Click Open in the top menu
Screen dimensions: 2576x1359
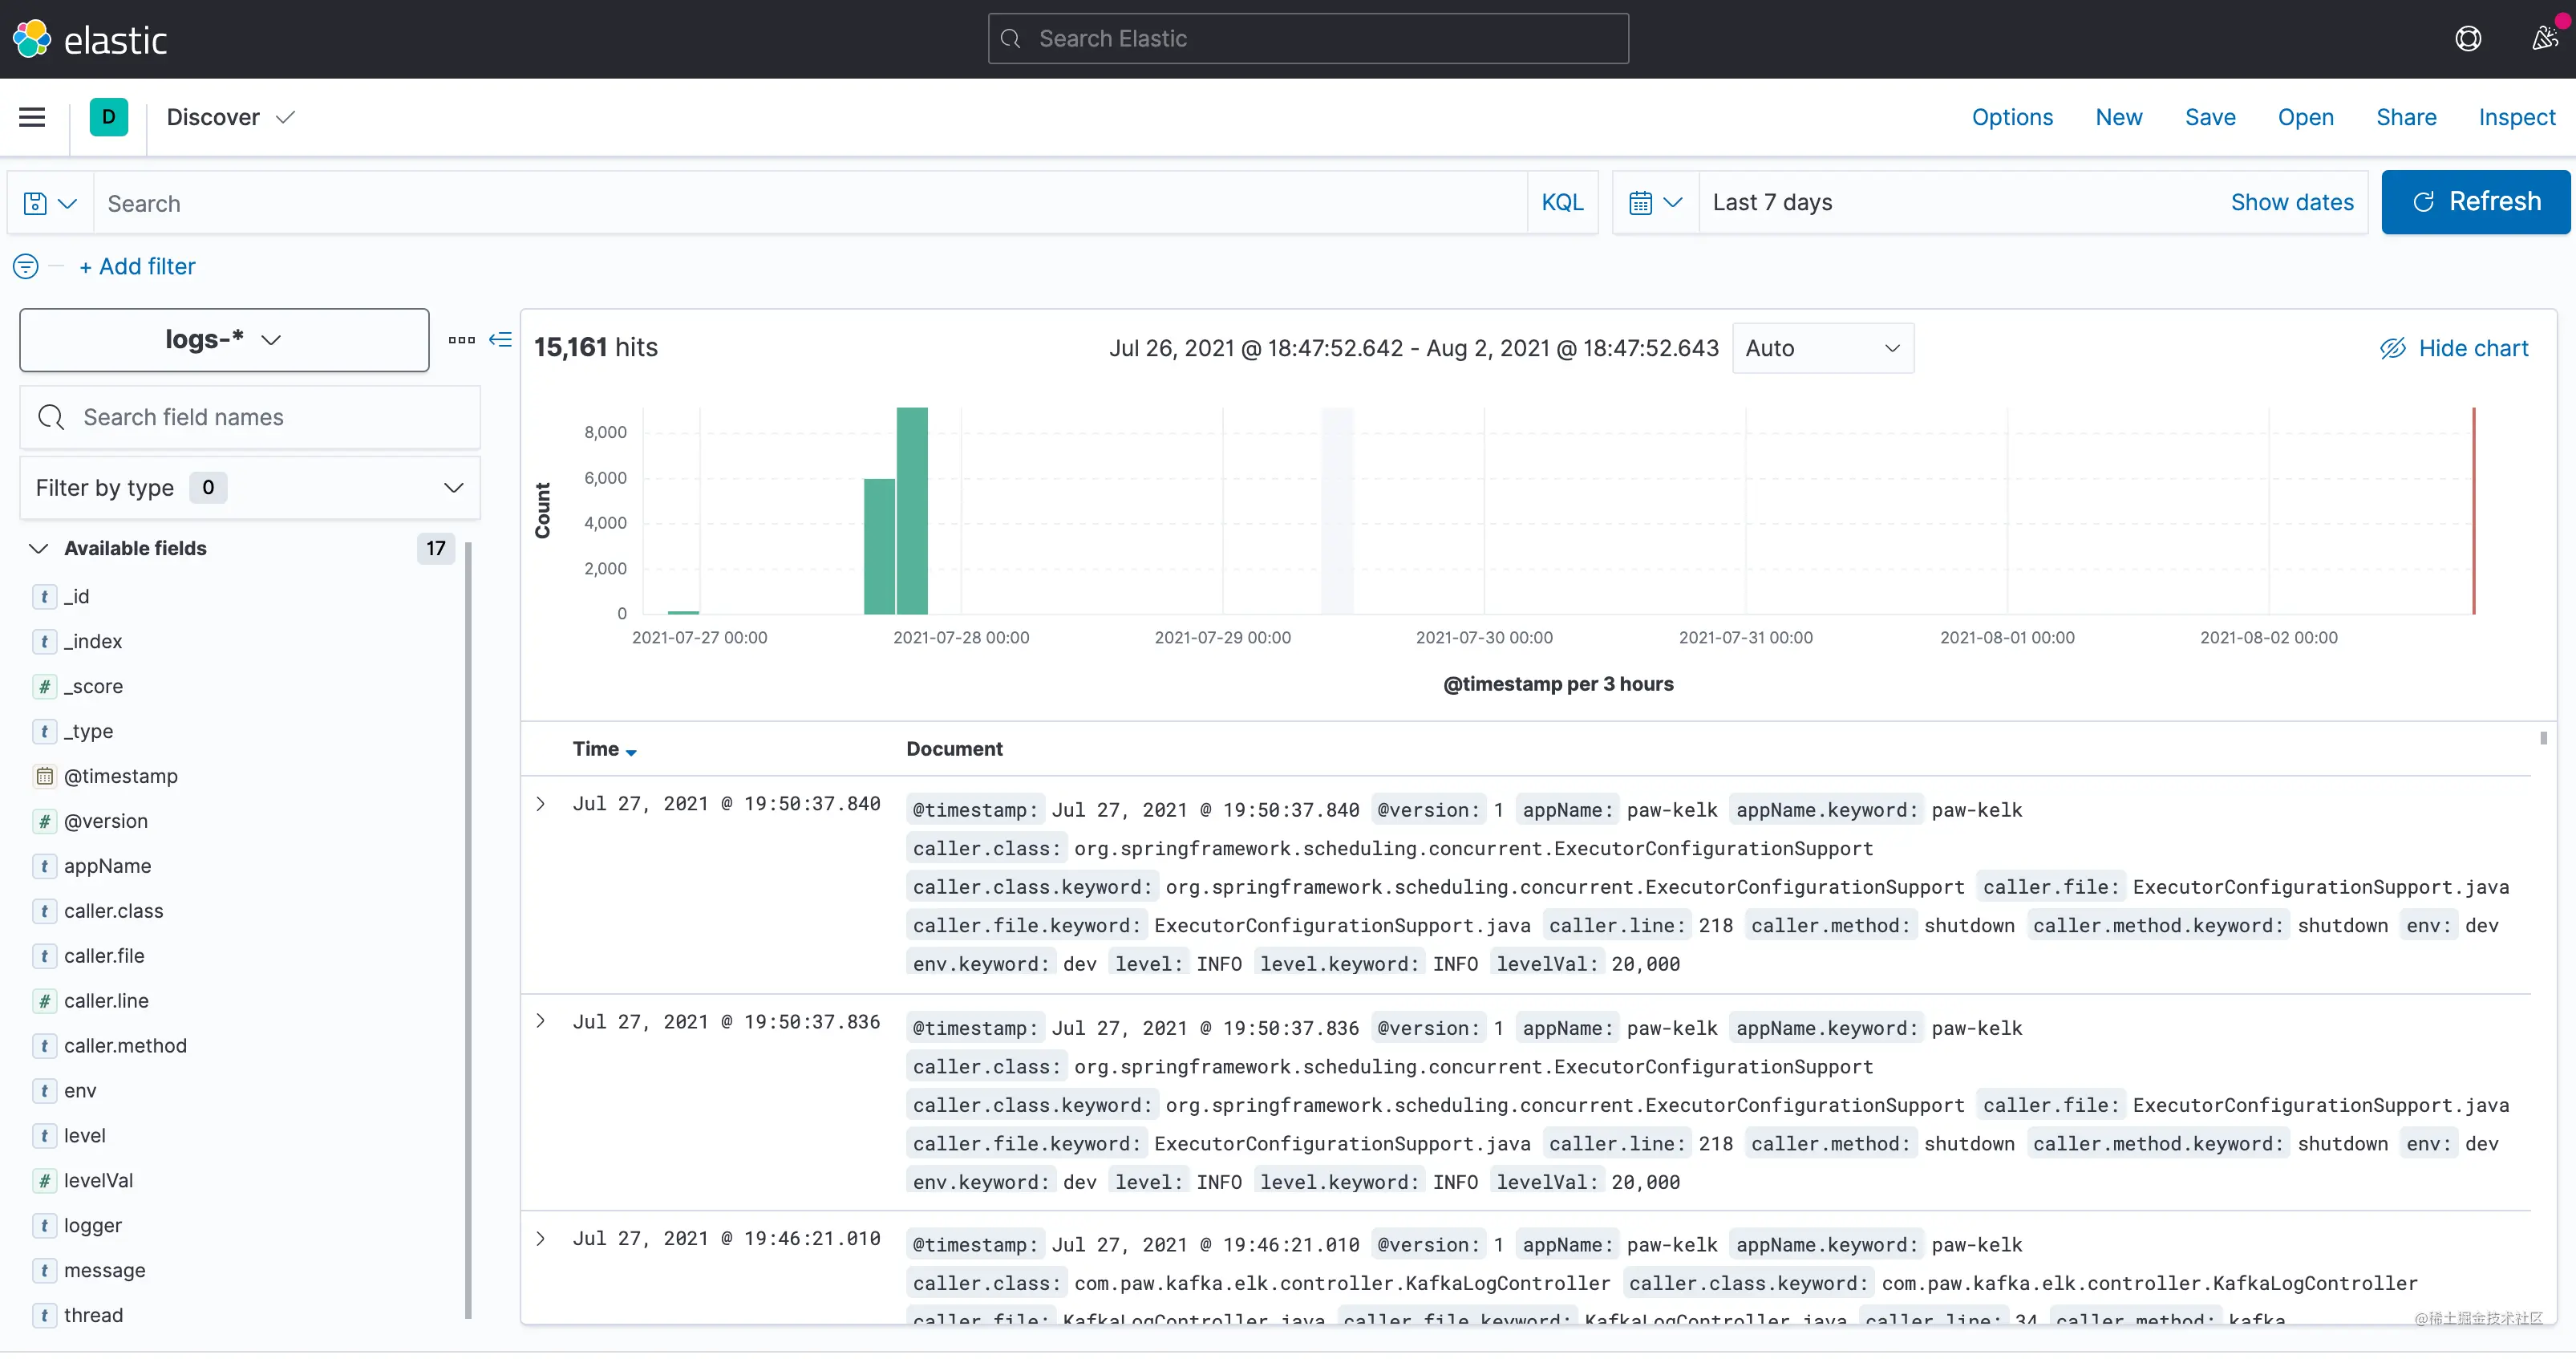pos(2305,117)
